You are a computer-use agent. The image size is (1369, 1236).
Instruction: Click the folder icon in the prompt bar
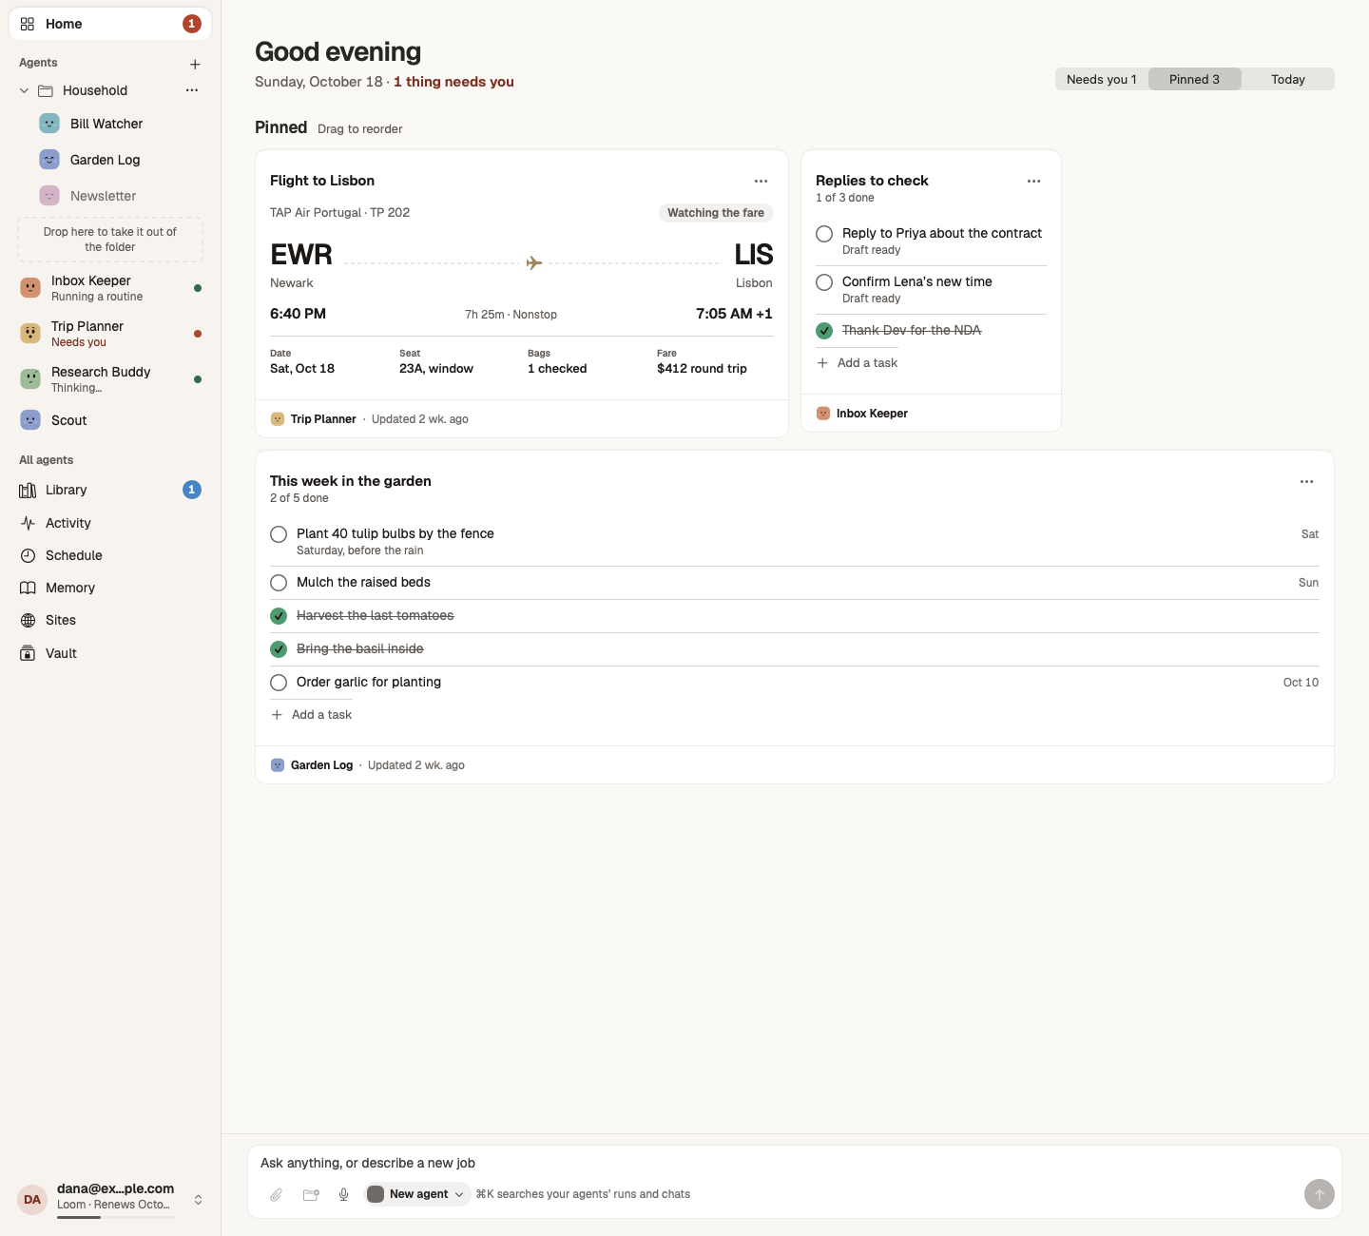pos(311,1194)
